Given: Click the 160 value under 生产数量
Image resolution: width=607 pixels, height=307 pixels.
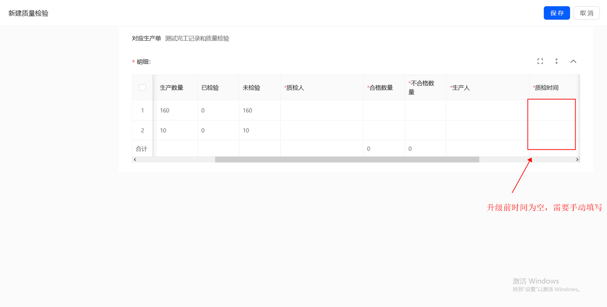Looking at the screenshot, I should point(165,110).
